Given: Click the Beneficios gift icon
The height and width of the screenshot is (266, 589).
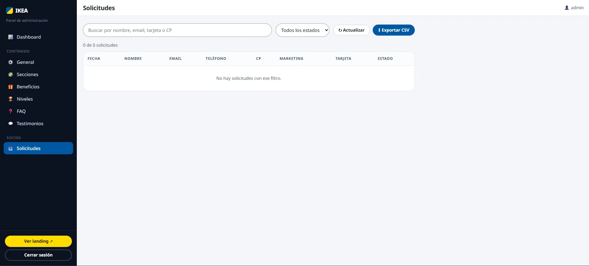Looking at the screenshot, I should point(10,87).
